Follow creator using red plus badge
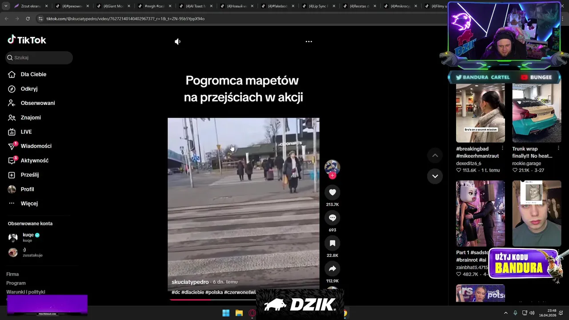Viewport: 569px width, 320px height. click(x=332, y=175)
